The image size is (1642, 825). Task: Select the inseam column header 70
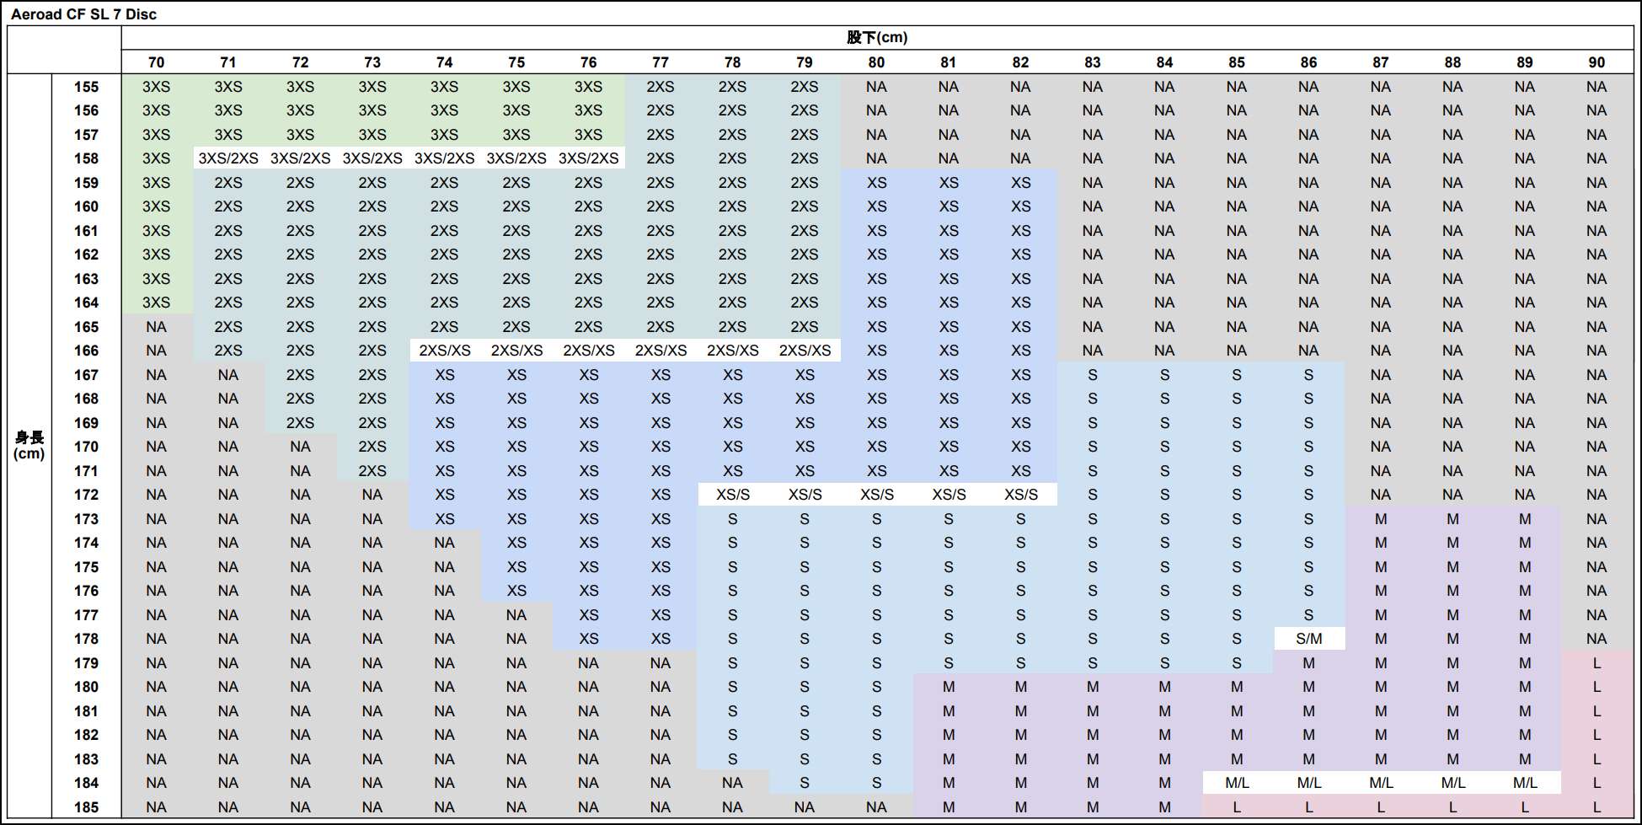[157, 62]
